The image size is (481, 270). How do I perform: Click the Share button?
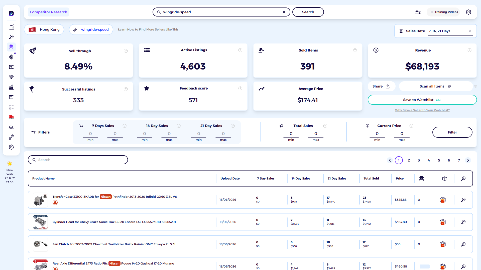(381, 86)
